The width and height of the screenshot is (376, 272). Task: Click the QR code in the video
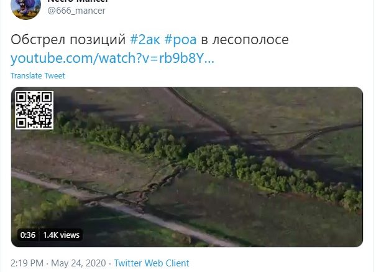click(34, 110)
